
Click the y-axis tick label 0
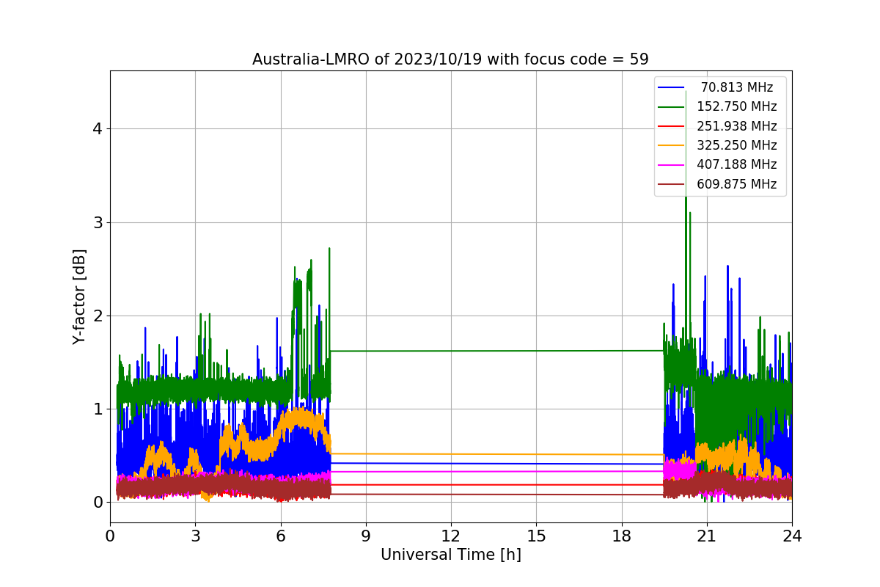pos(98,503)
